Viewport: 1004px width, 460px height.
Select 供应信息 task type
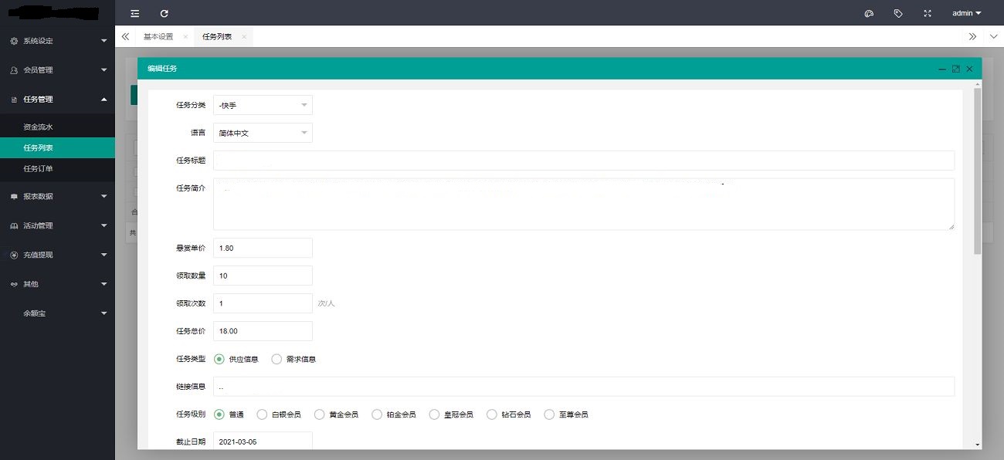236,359
